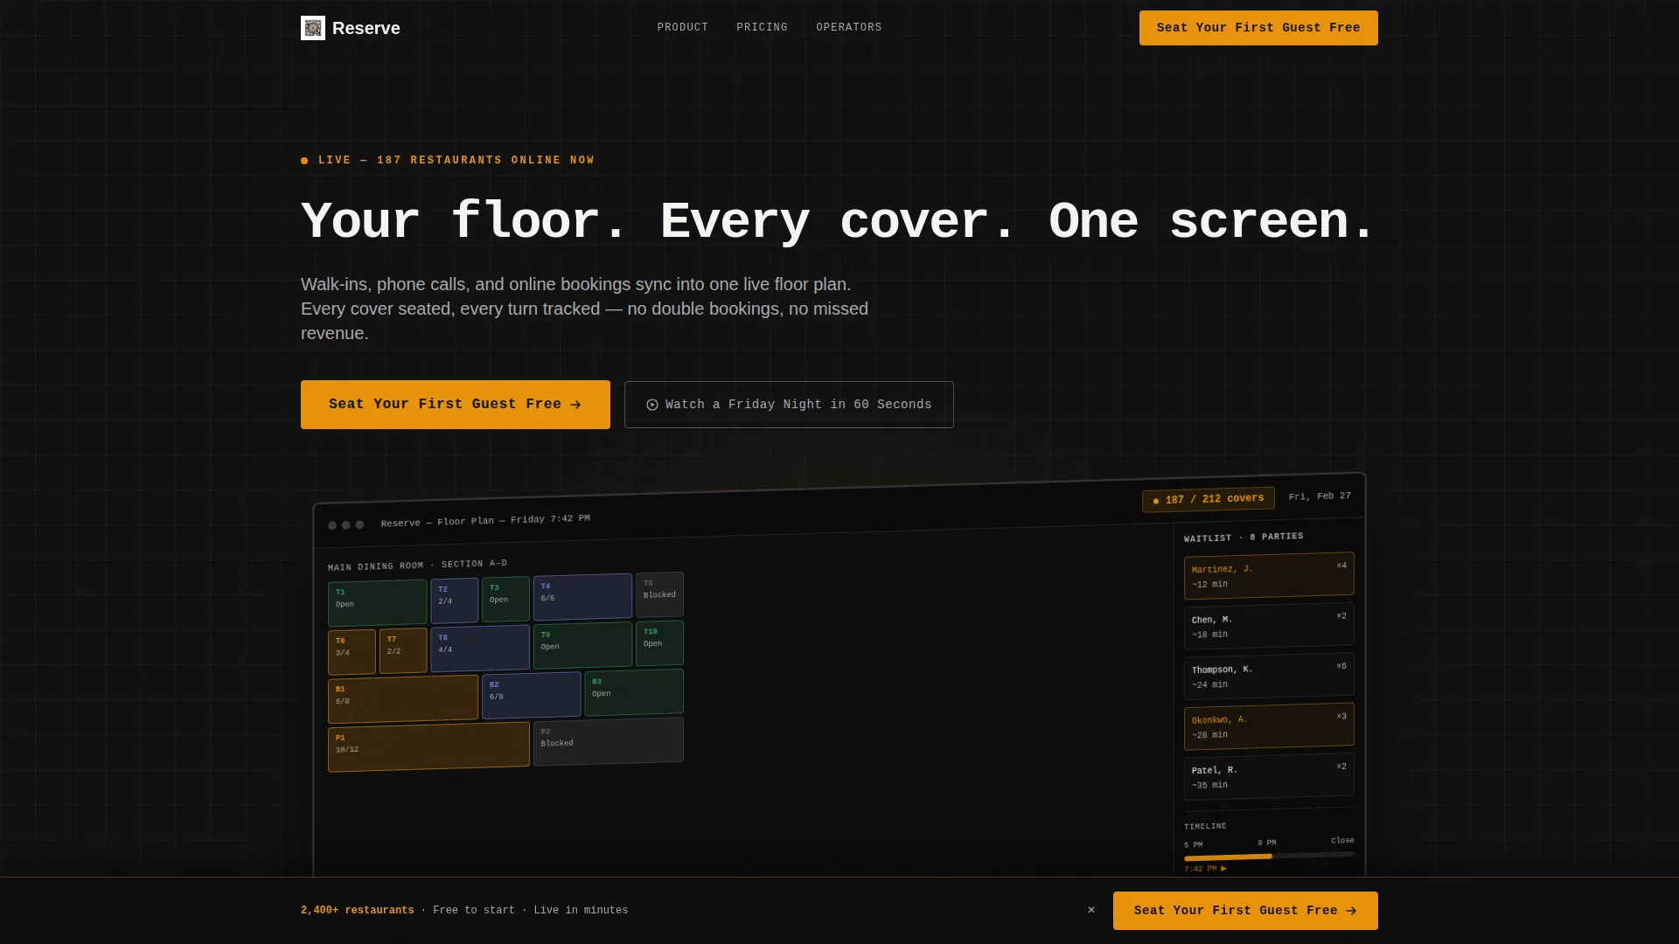This screenshot has width=1679, height=944.
Task: Click the bottom bar Seat Your First Guest Free button
Action: [1245, 911]
